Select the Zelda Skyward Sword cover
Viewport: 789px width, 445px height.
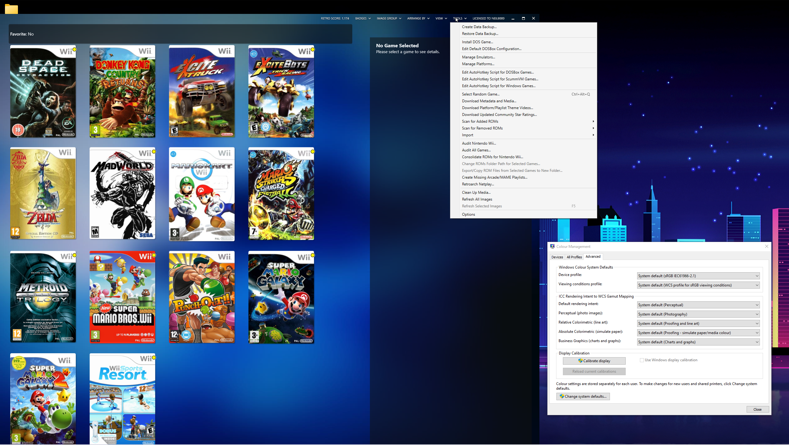(43, 193)
